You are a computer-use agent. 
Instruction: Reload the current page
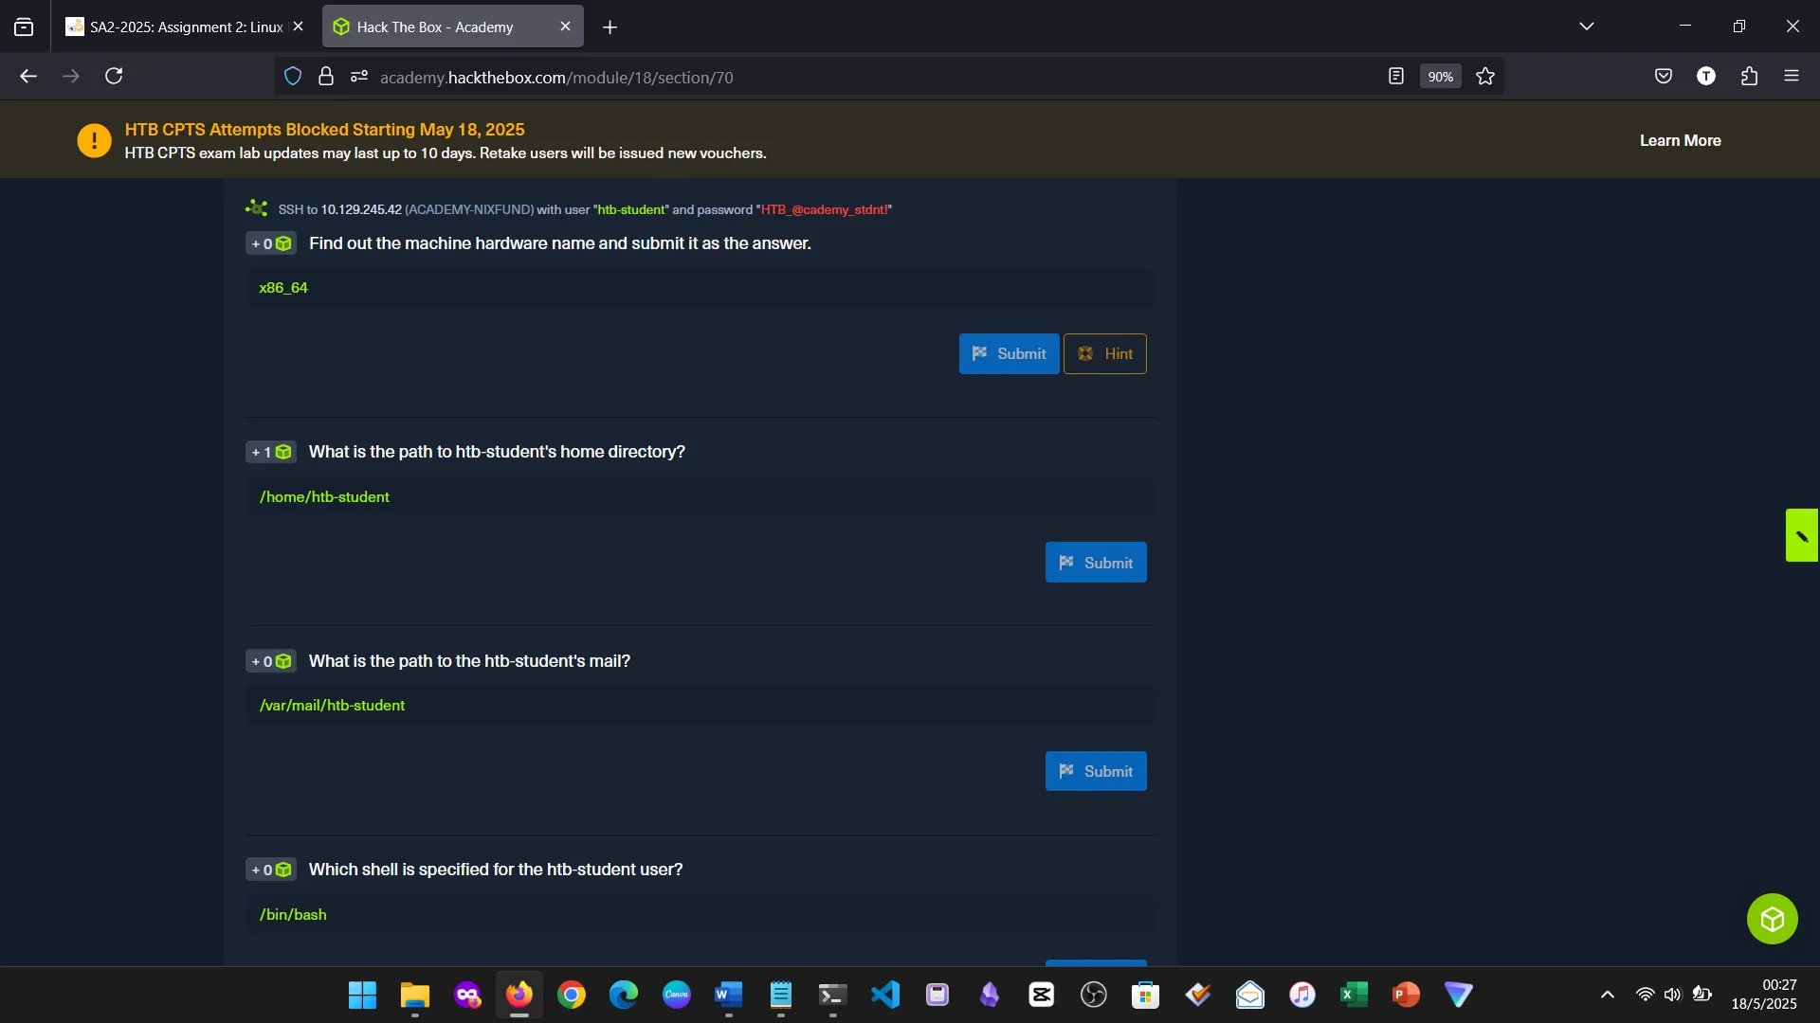[113, 76]
